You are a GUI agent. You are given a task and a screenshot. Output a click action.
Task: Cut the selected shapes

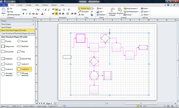pos(10,9)
